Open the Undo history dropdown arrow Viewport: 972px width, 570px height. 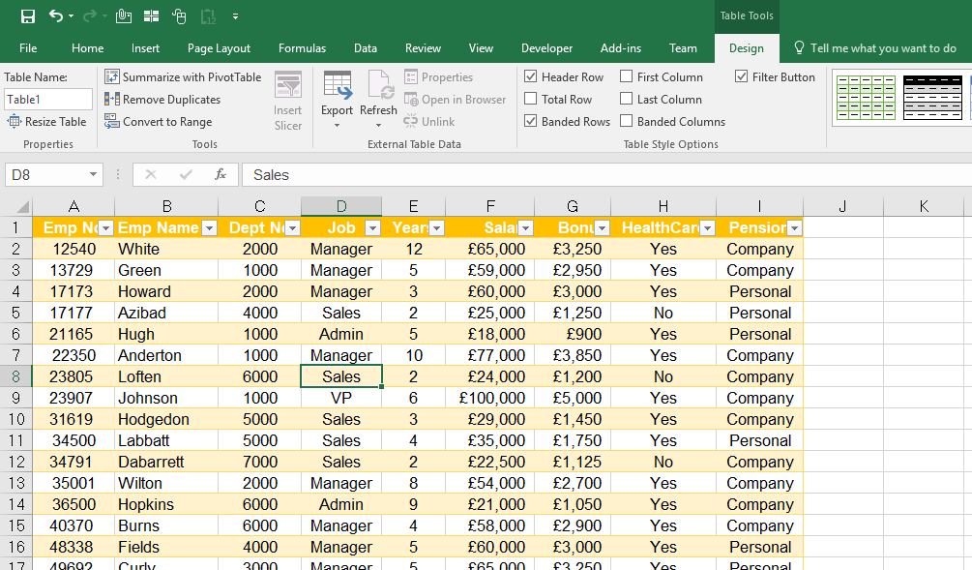pos(72,16)
